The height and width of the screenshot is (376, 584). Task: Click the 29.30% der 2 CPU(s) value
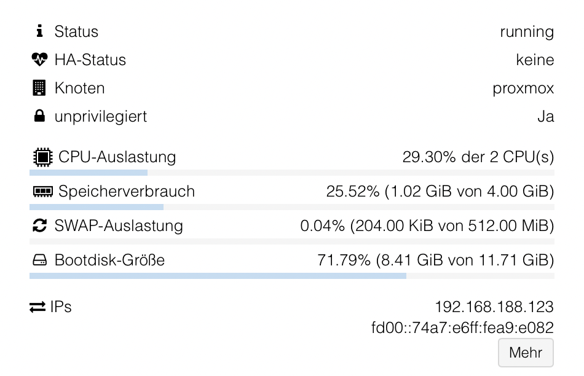click(478, 157)
